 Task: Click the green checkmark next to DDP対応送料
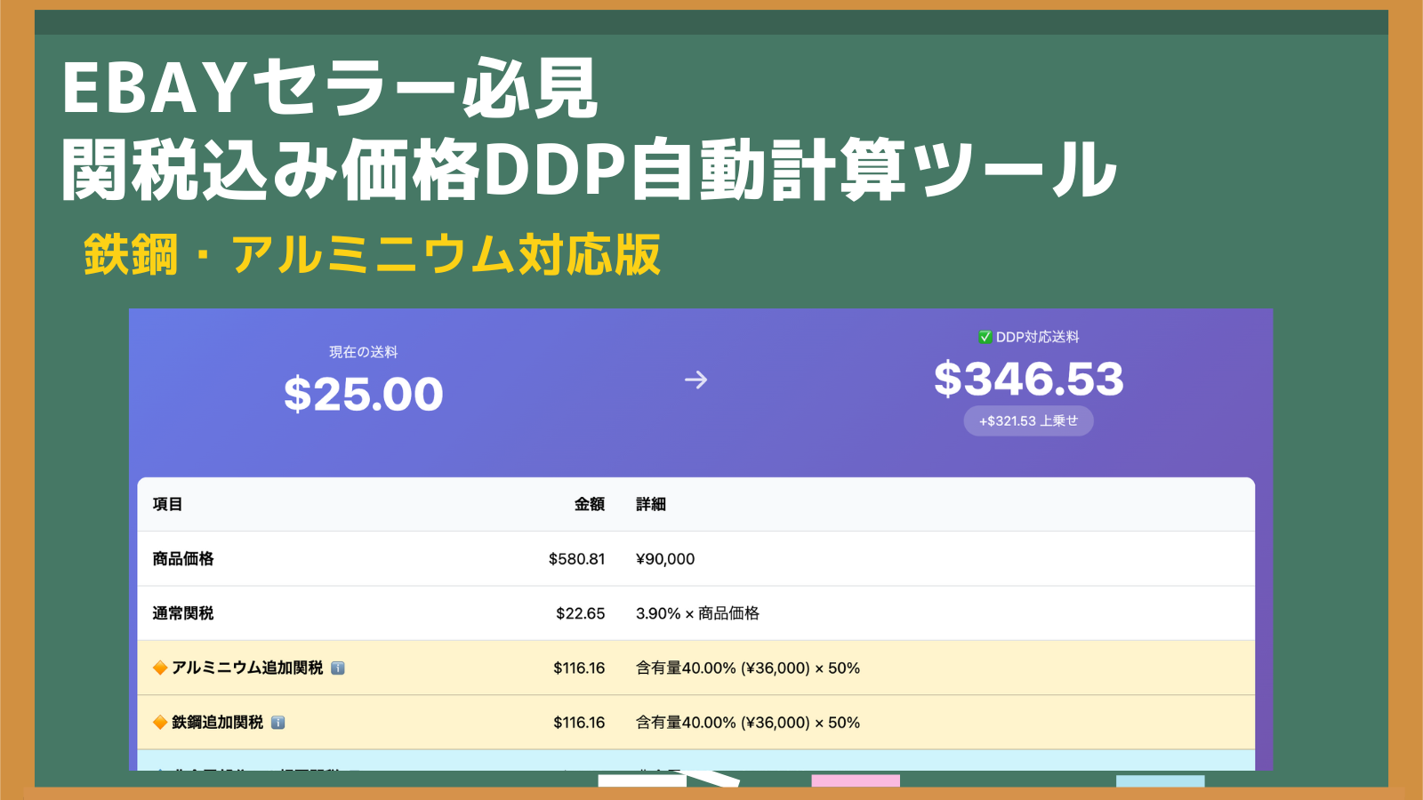point(985,337)
